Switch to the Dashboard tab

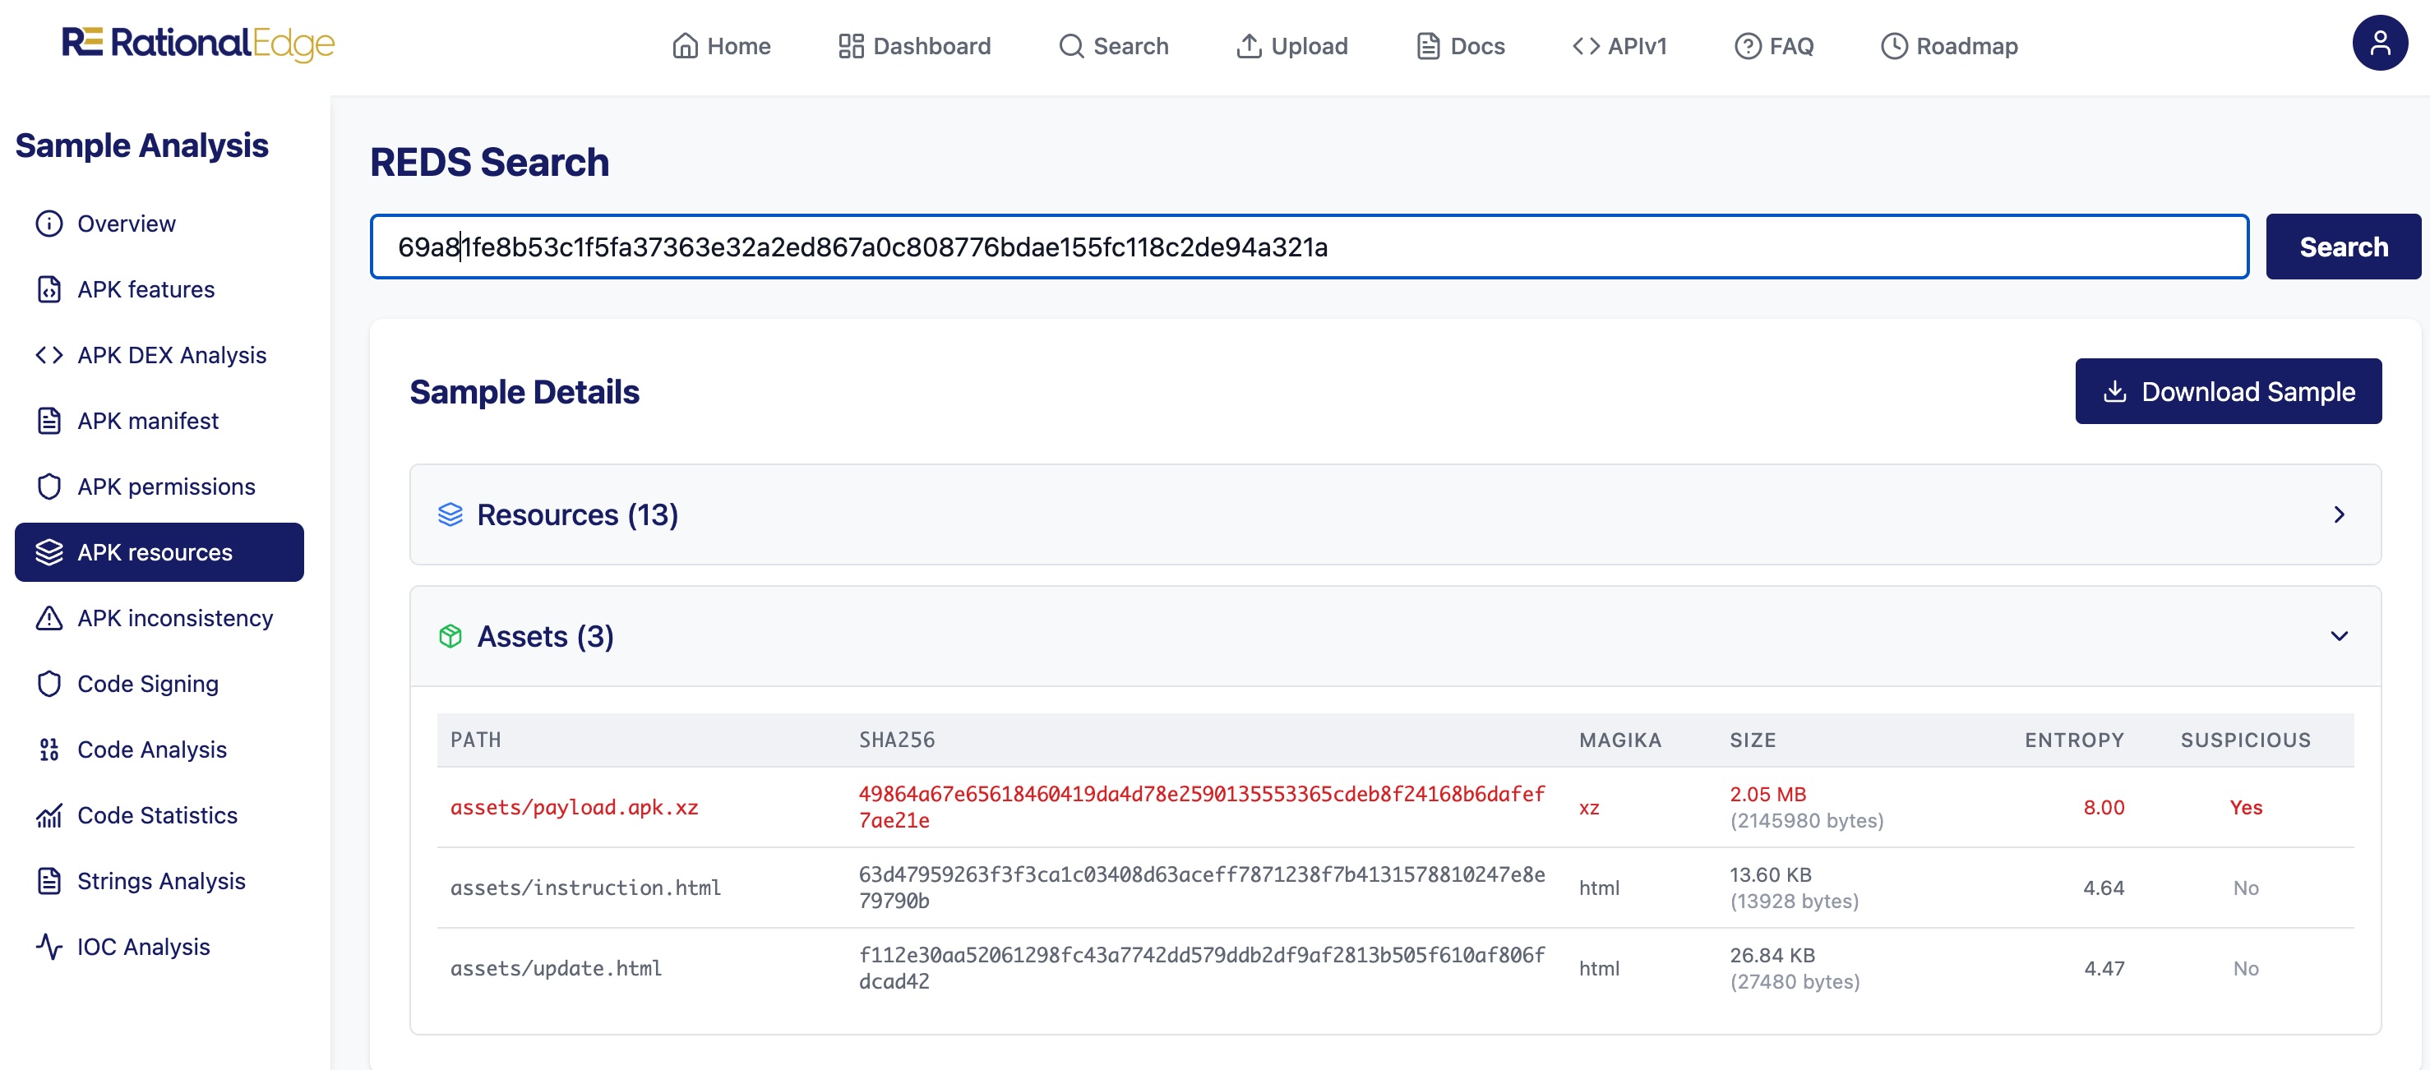(x=913, y=45)
